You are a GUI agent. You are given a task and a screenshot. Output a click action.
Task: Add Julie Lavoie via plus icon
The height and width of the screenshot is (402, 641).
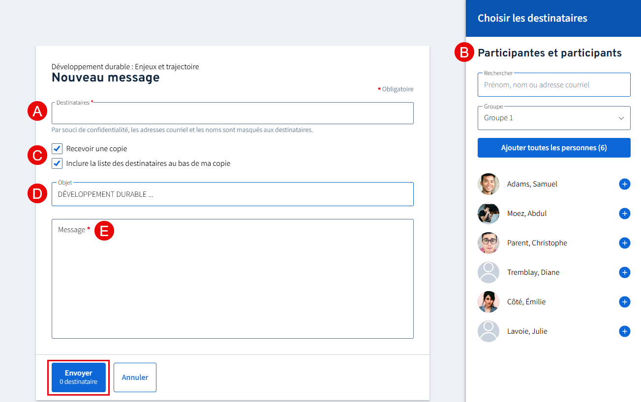624,331
